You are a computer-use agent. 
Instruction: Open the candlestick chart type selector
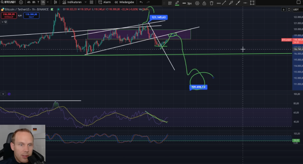point(55,2)
